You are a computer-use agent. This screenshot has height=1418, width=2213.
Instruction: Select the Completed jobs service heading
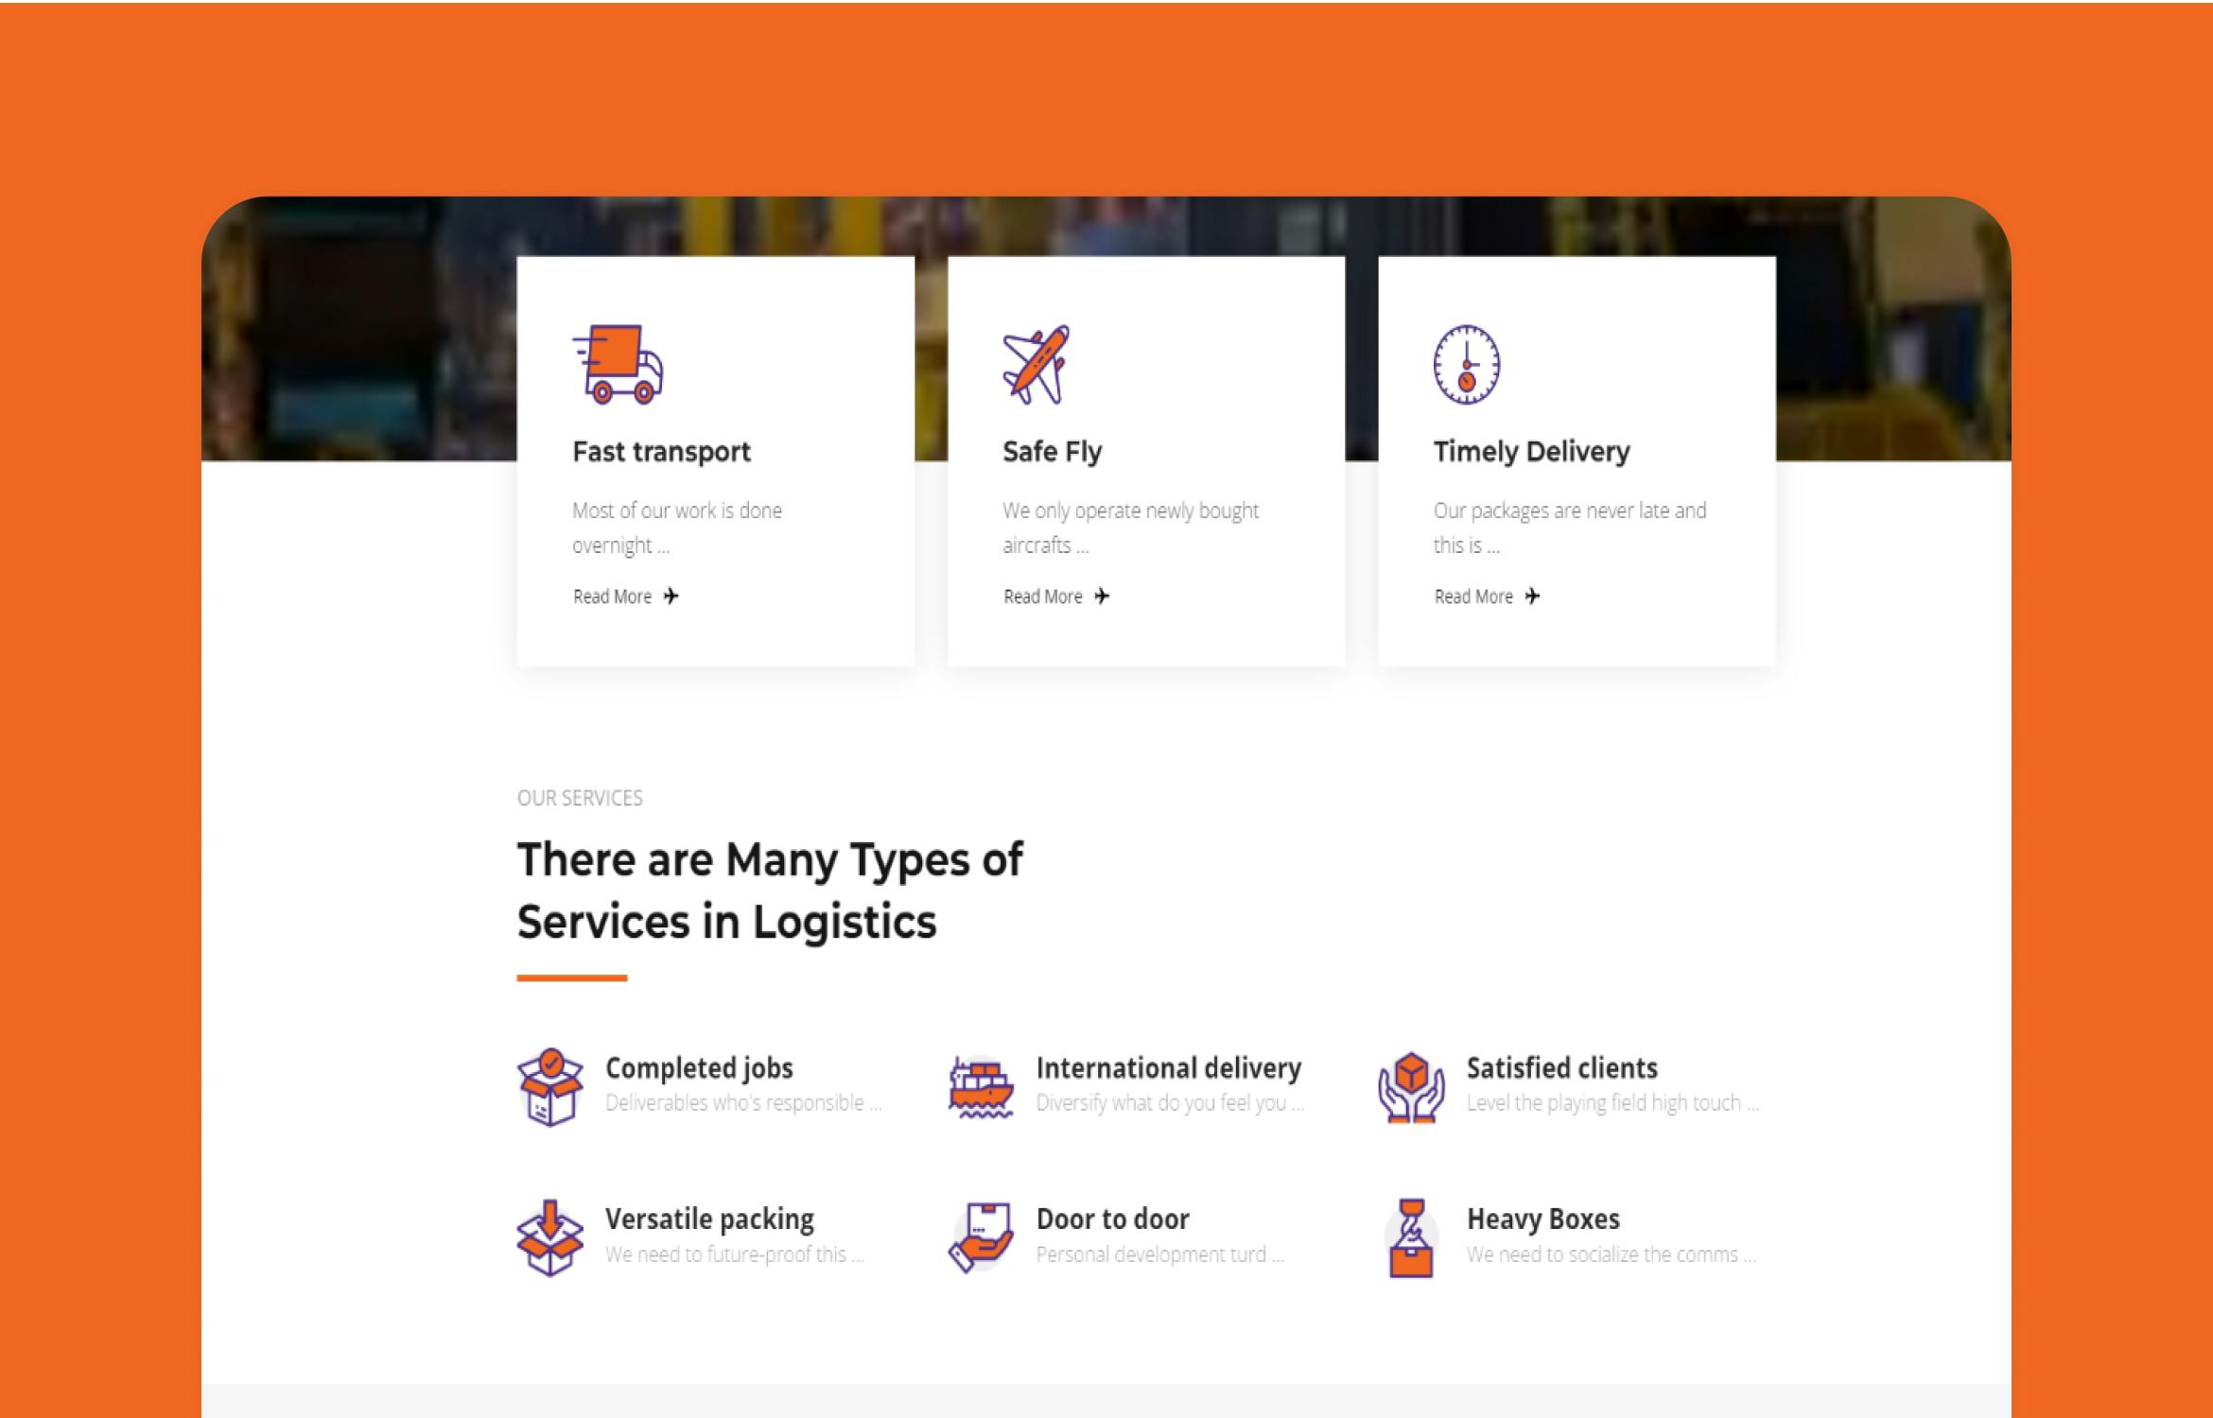tap(699, 1068)
